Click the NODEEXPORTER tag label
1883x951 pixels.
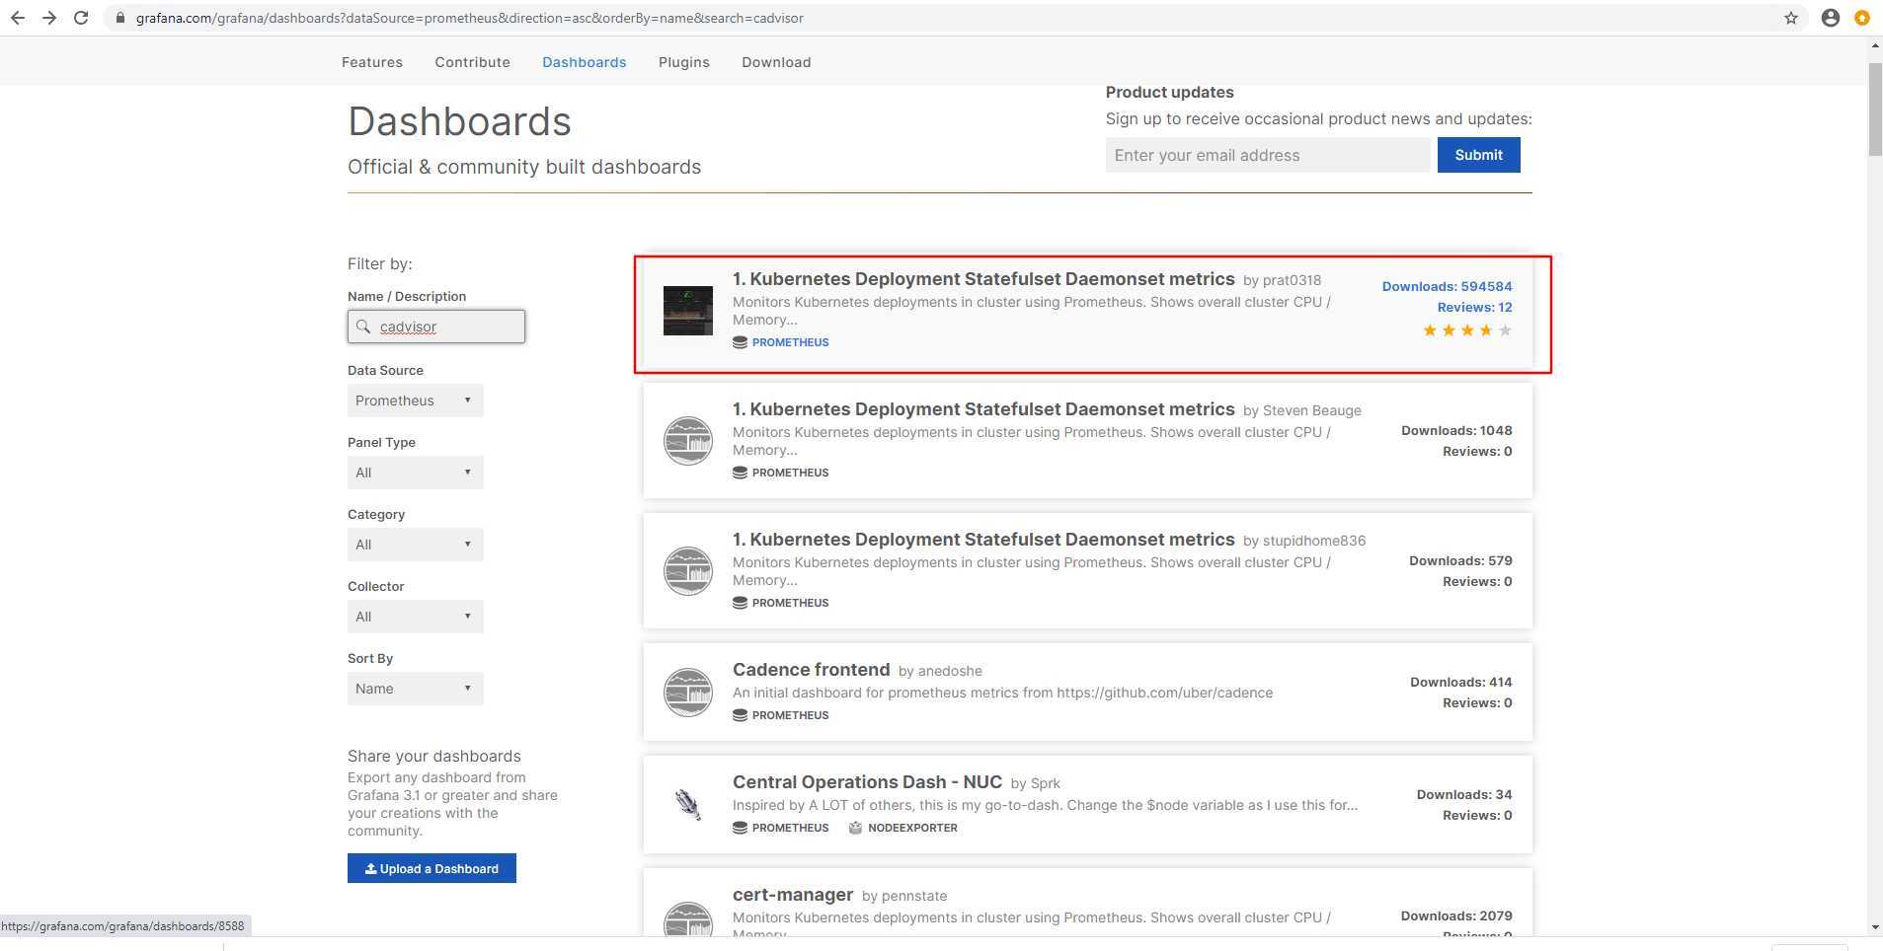912,828
